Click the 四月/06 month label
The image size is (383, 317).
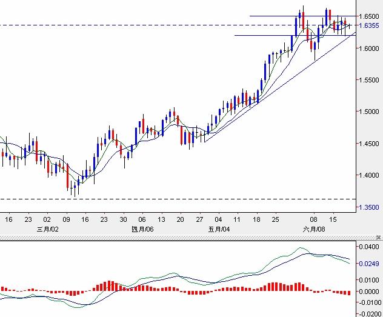pos(142,229)
